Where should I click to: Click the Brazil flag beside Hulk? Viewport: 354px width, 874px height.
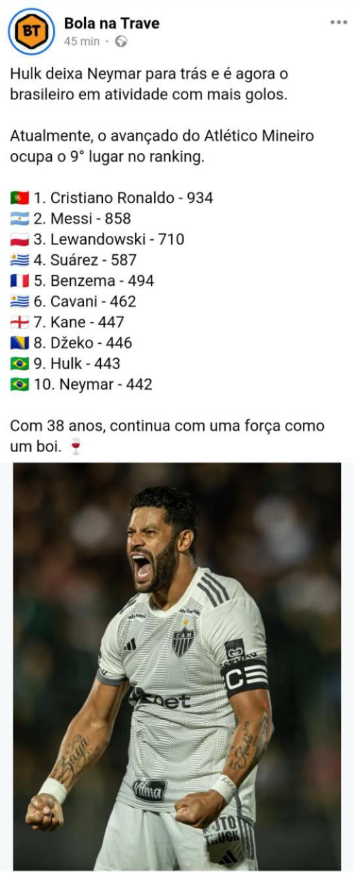click(20, 364)
